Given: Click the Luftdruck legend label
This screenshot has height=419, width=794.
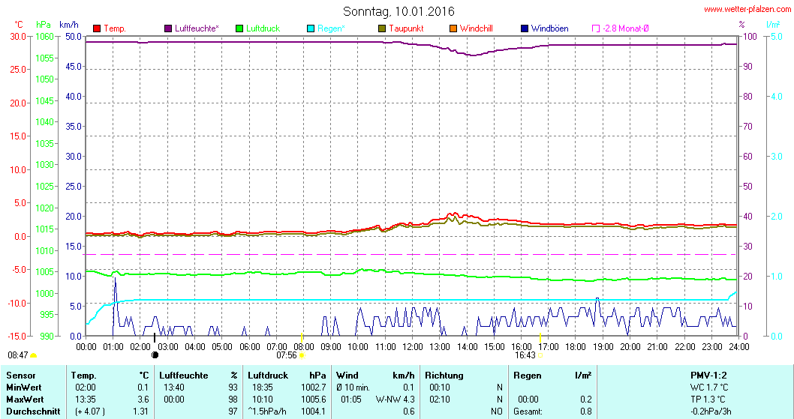Looking at the screenshot, I should click(263, 28).
